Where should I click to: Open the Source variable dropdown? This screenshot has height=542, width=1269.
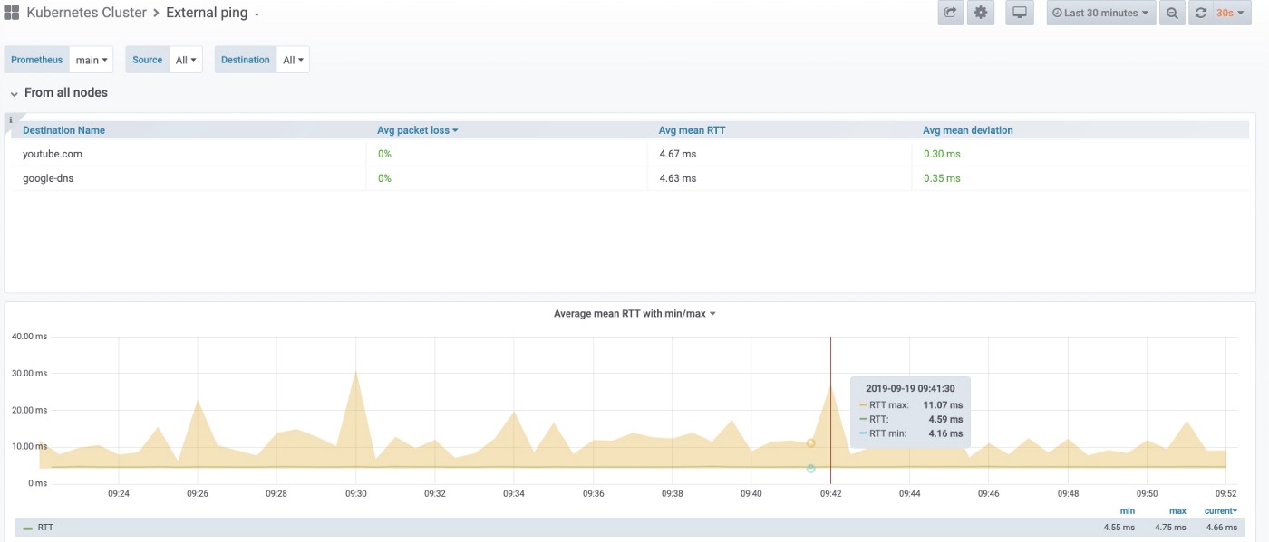coord(186,60)
